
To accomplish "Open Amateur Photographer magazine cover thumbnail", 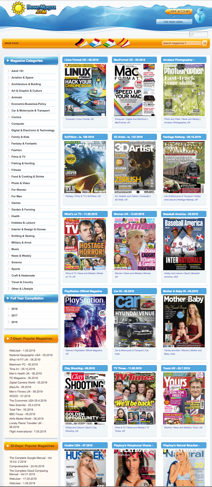I will [x=184, y=90].
